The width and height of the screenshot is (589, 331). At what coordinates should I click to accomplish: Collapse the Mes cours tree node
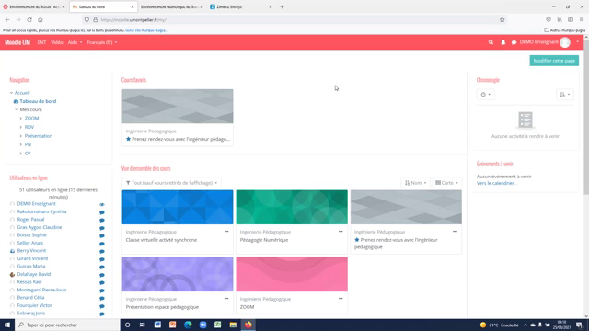point(17,109)
